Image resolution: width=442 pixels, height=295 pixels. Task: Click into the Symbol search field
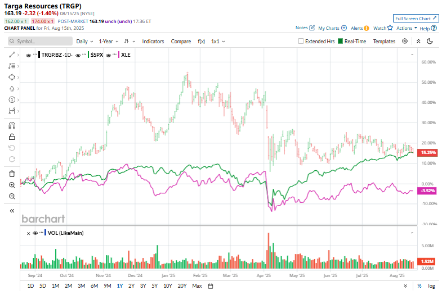click(x=41, y=42)
